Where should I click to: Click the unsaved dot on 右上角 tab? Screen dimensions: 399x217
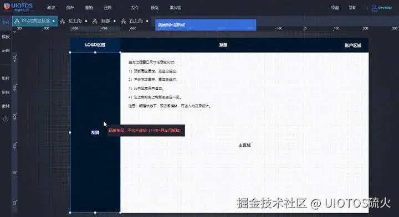[147, 21]
